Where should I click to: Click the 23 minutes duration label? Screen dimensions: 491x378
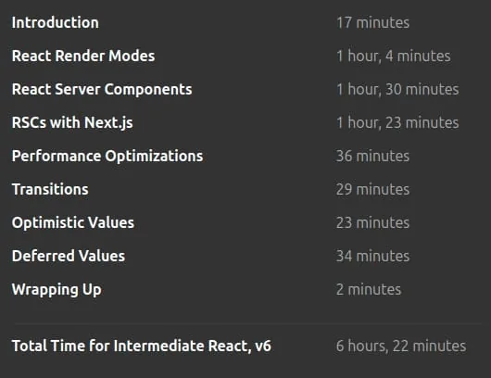(x=372, y=222)
